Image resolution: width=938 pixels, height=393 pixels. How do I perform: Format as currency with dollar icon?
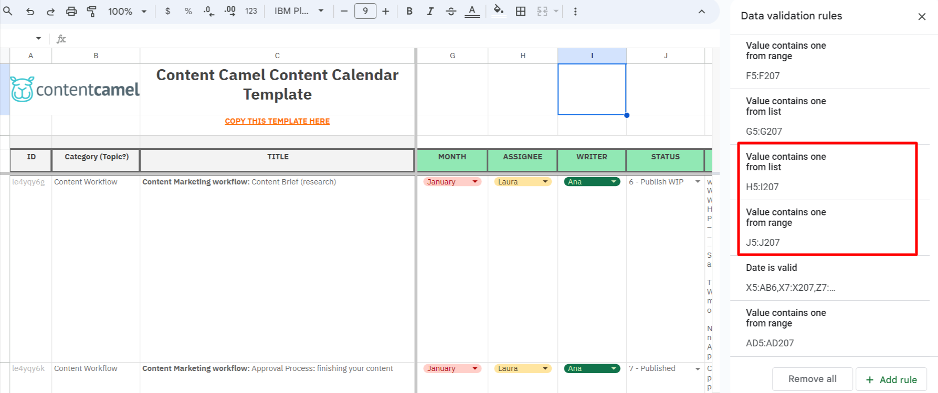point(167,11)
